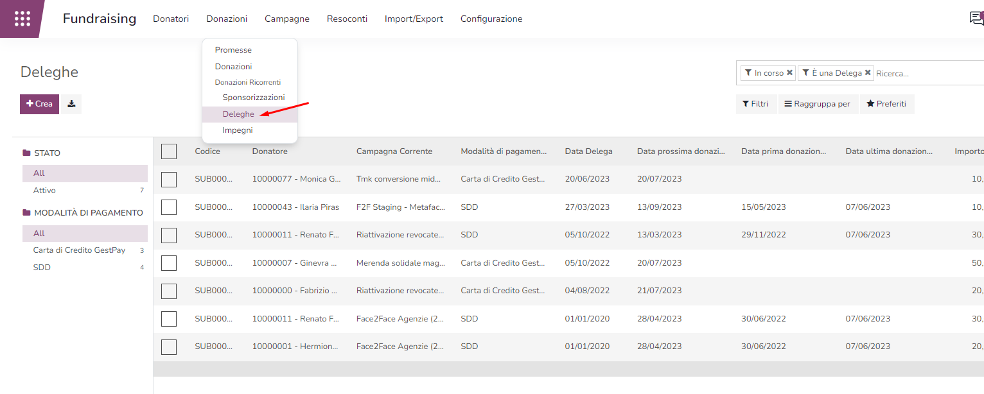The width and height of the screenshot is (984, 394).
Task: Remove the 'È una Delega' filter tag
Action: click(x=868, y=73)
